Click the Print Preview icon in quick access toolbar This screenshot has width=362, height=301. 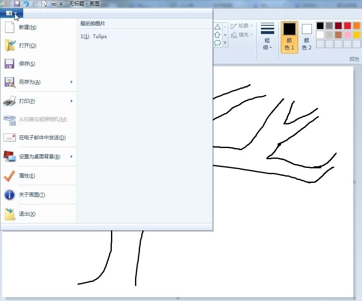point(44,4)
